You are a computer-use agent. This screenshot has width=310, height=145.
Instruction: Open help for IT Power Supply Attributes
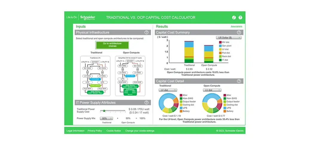pyautogui.click(x=146, y=103)
